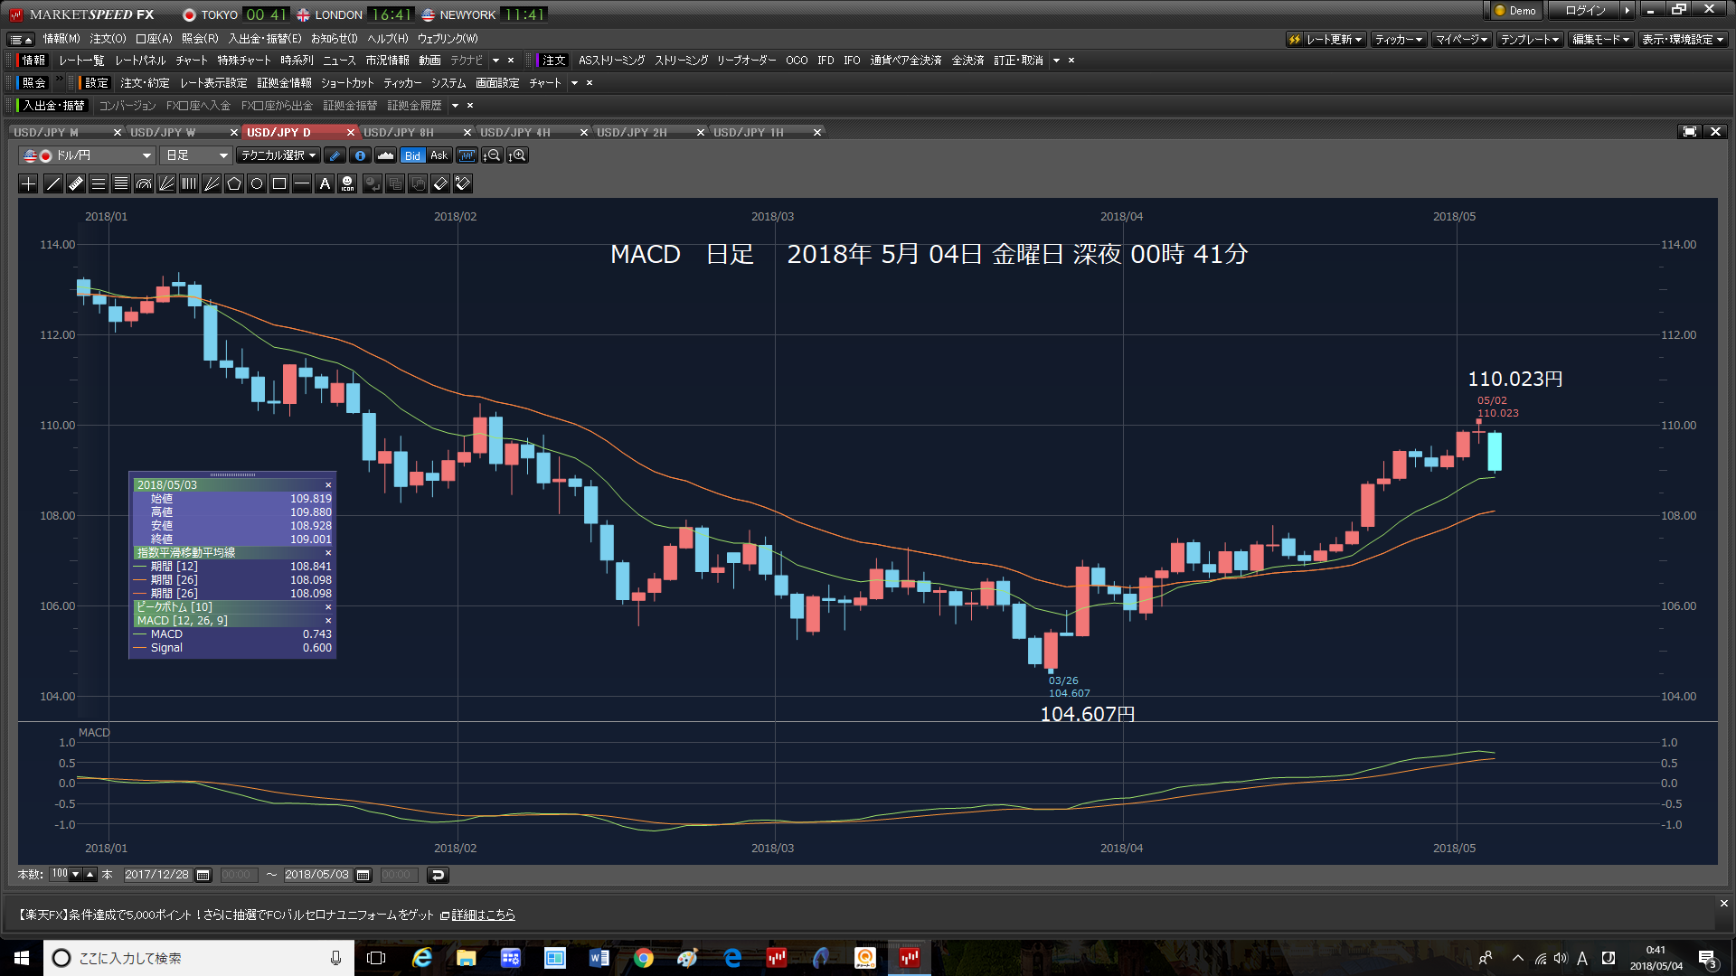Screen dimensions: 1736x976
Task: Switch price display to Ask
Action: coord(439,155)
